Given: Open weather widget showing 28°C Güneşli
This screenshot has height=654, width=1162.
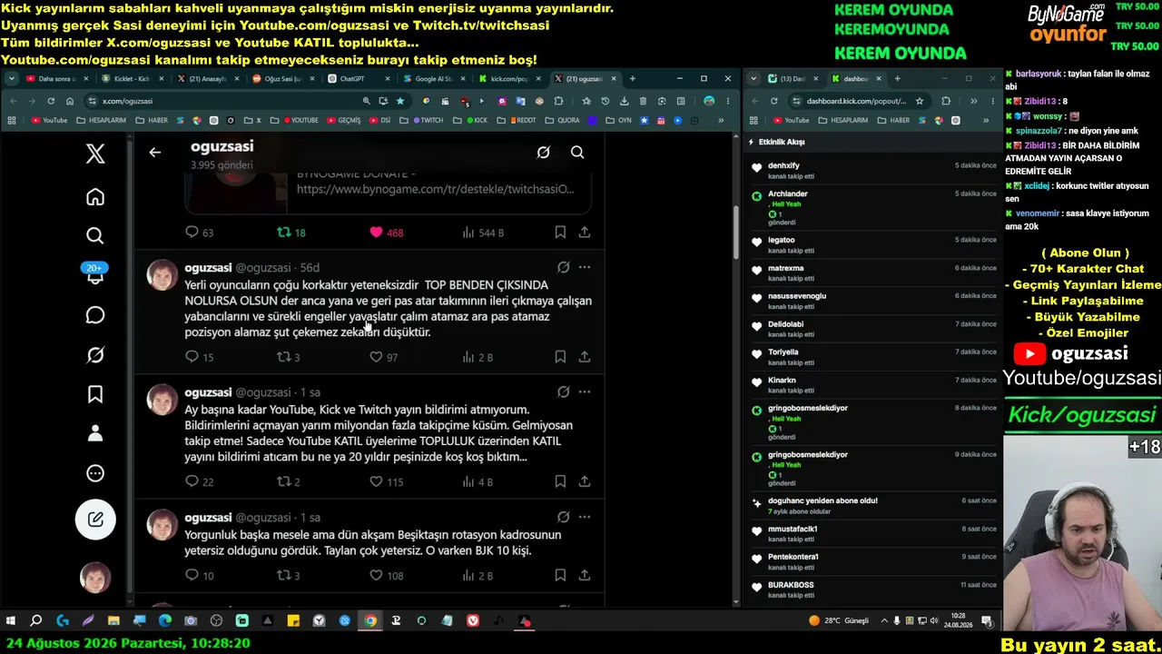Looking at the screenshot, I should click(x=839, y=621).
